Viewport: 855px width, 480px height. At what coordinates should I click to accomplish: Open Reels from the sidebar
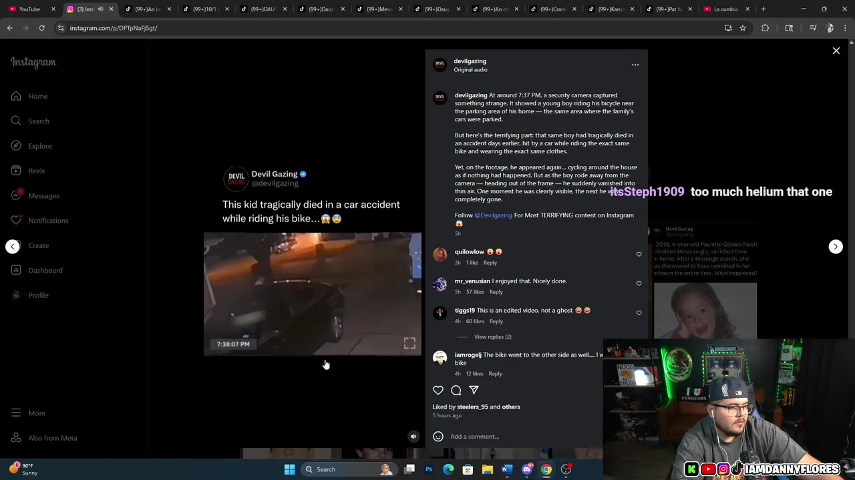click(28, 171)
